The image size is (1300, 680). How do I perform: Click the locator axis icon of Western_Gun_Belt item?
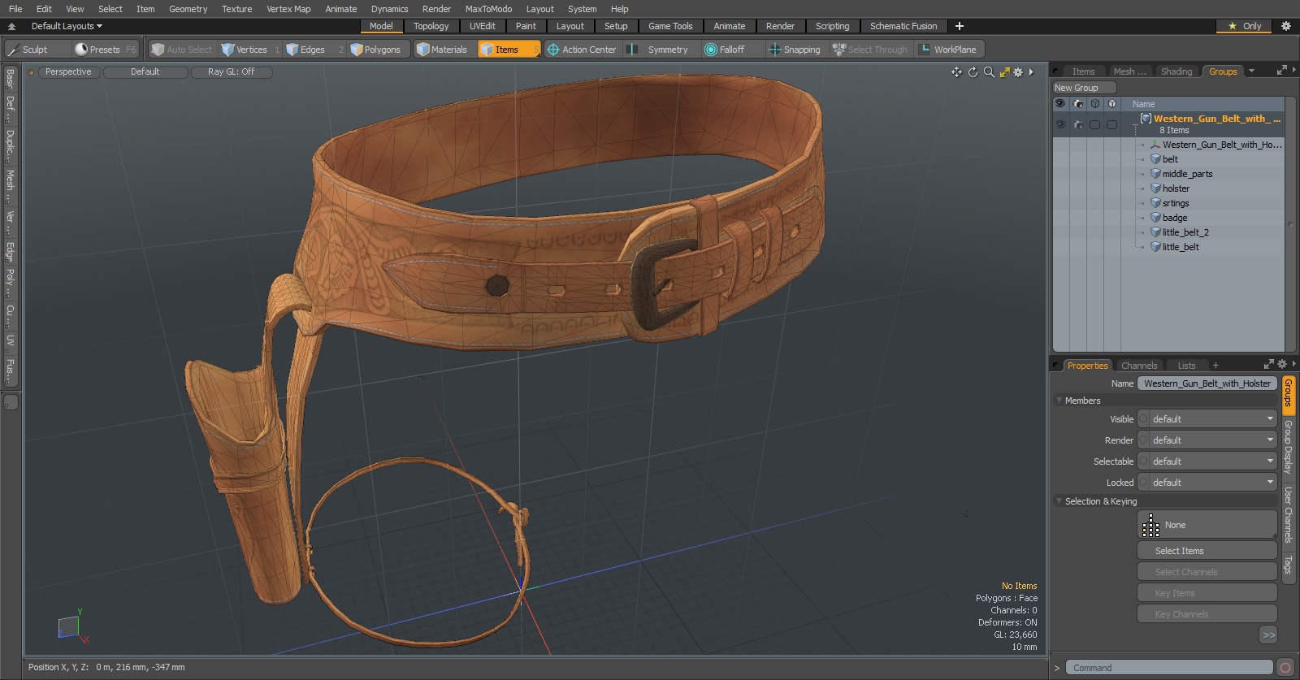click(x=1155, y=145)
